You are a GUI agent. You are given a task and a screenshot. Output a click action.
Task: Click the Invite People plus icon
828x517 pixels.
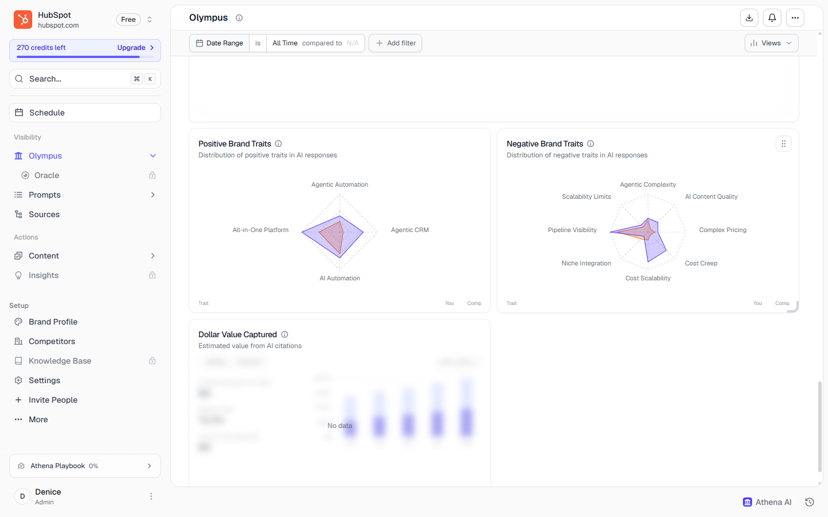(18, 400)
